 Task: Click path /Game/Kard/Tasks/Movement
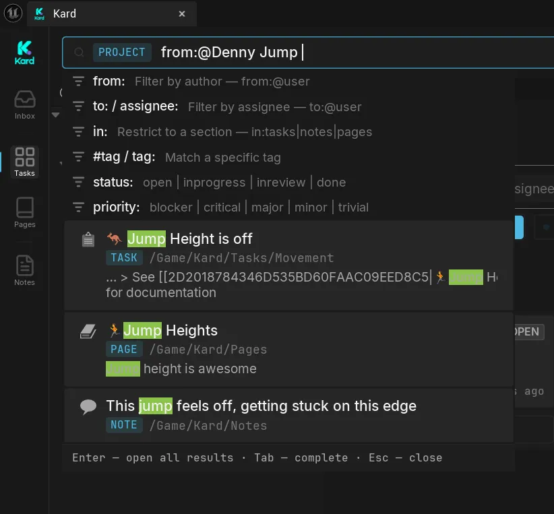pos(242,258)
